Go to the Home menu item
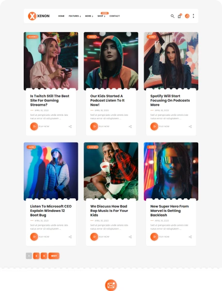 61,16
